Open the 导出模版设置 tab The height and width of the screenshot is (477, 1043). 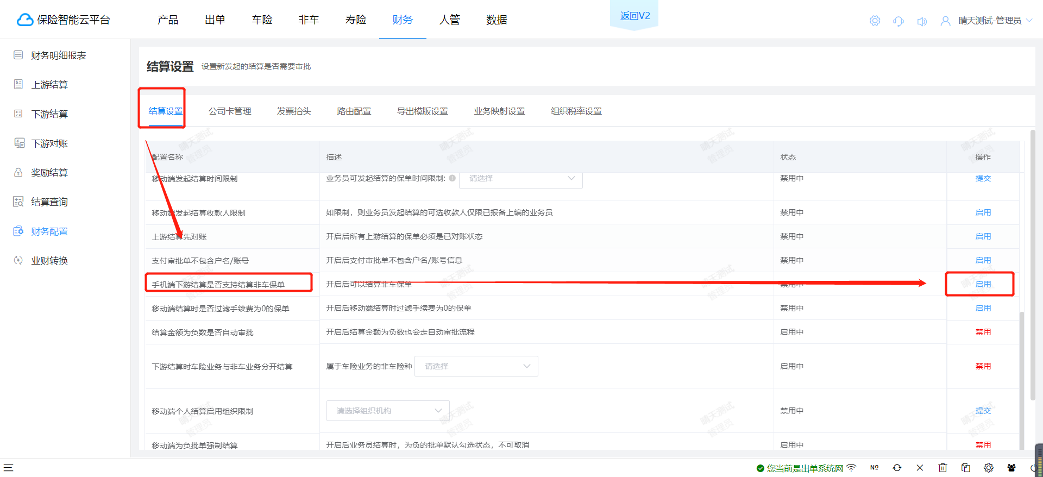(423, 111)
